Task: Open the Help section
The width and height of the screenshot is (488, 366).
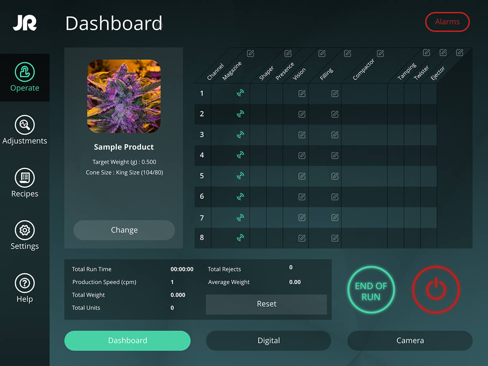Action: 25,289
